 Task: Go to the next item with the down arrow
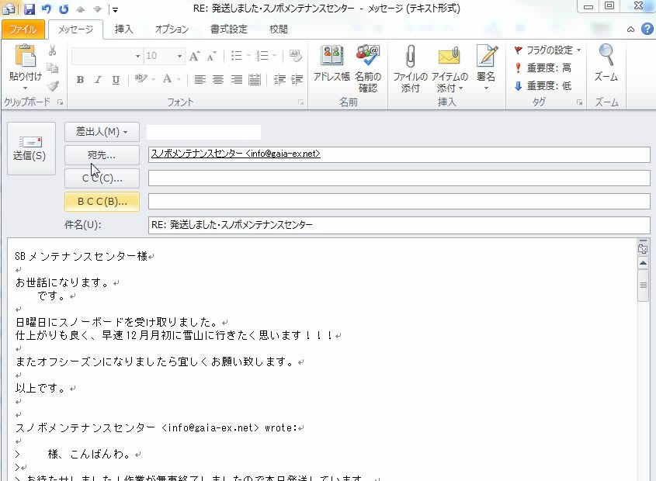point(98,9)
